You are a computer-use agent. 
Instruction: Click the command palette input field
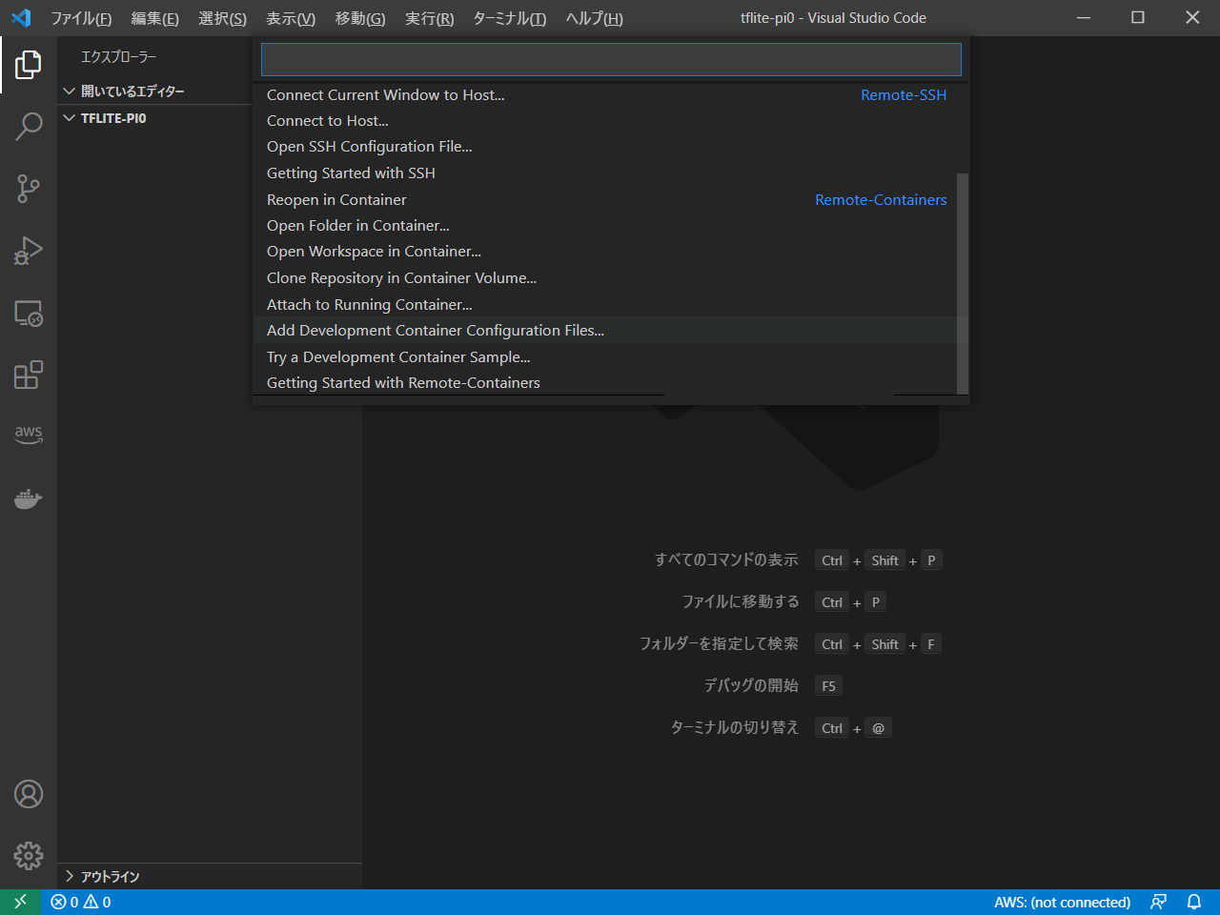coord(610,60)
